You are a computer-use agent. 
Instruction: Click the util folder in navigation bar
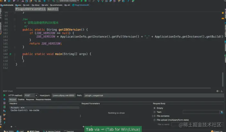[67, 5]
